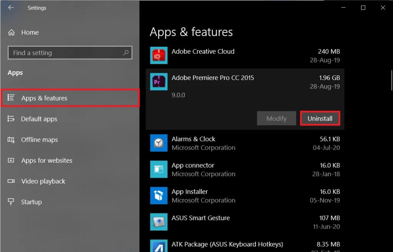The width and height of the screenshot is (393, 252).
Task: Minimize the Settings window
Action: [x=343, y=8]
